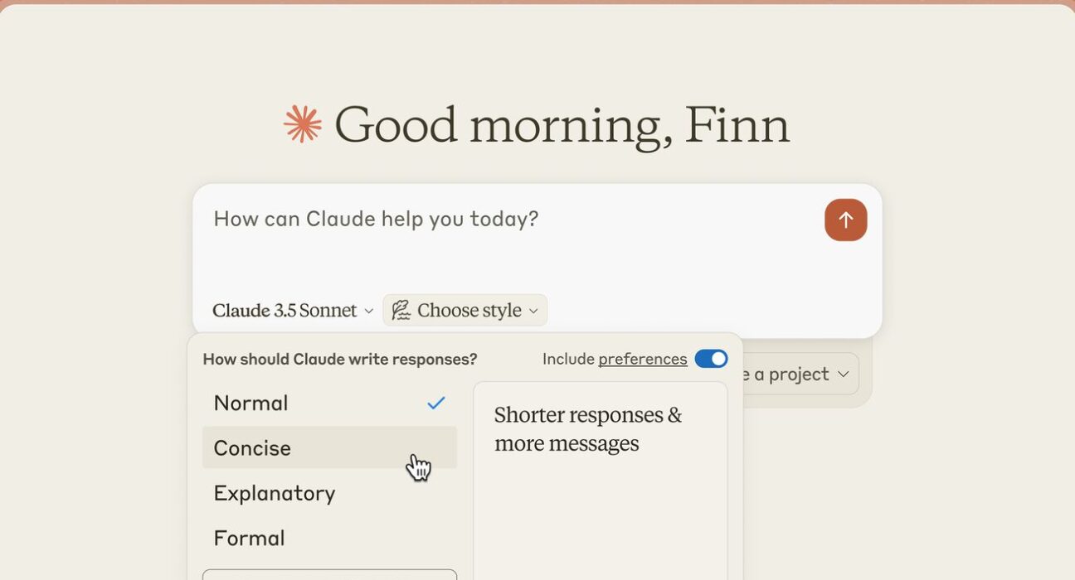The height and width of the screenshot is (580, 1075).
Task: Click the 'Shorter responses & more messages' preview
Action: tap(588, 428)
